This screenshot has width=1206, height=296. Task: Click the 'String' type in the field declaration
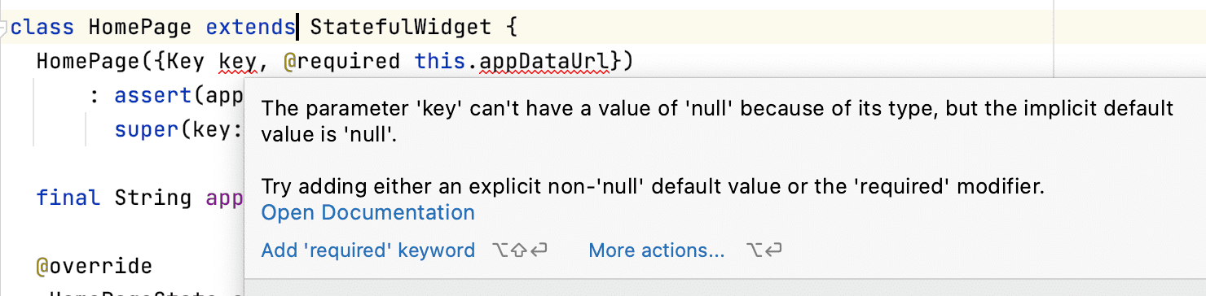coord(153,198)
